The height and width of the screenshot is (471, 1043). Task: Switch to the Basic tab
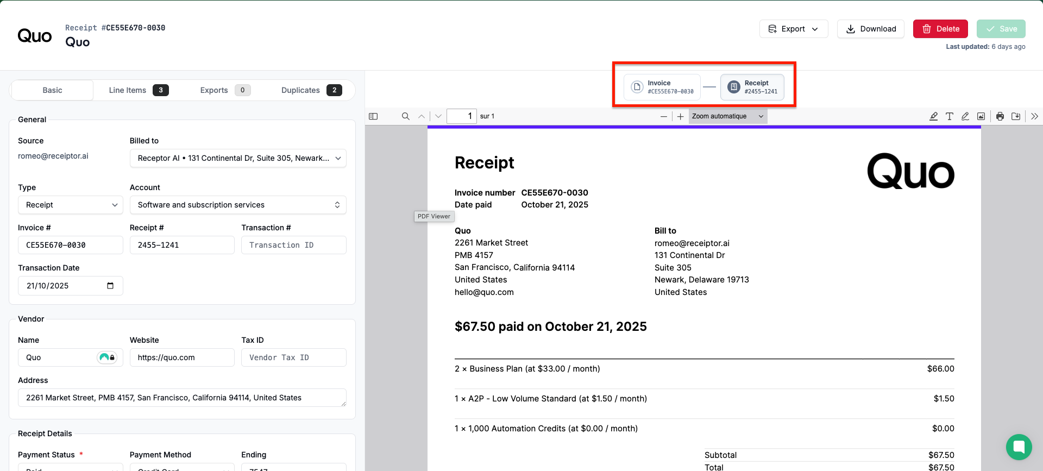coord(52,90)
